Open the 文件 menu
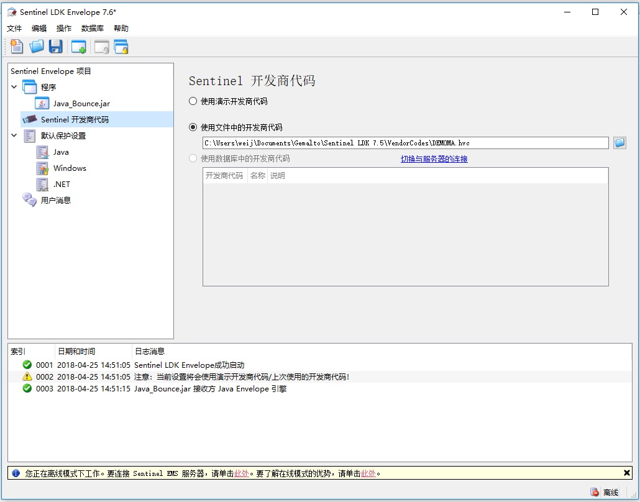640x502 pixels. pyautogui.click(x=14, y=29)
